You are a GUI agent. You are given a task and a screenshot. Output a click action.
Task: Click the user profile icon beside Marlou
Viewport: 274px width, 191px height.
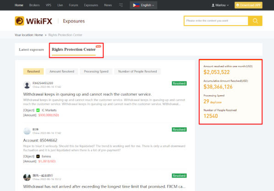pos(213,5)
